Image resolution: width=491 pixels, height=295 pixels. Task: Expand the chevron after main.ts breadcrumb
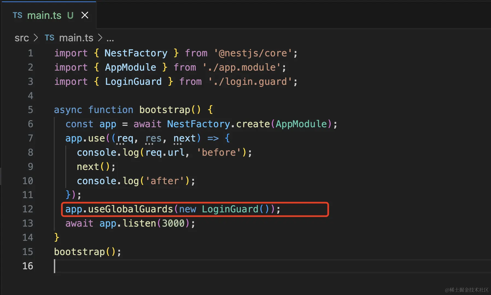(100, 38)
